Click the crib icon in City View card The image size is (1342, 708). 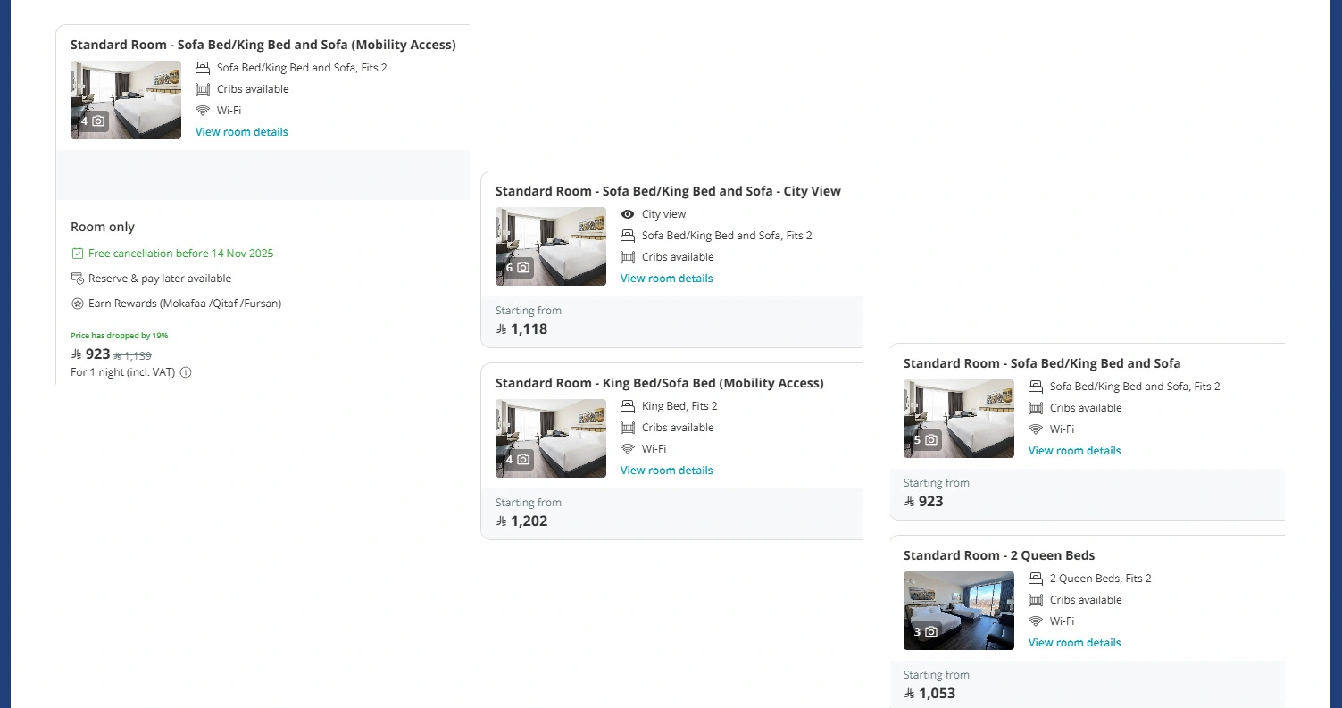click(x=628, y=257)
